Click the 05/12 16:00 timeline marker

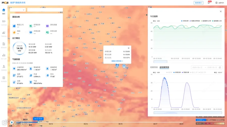coord(38,119)
